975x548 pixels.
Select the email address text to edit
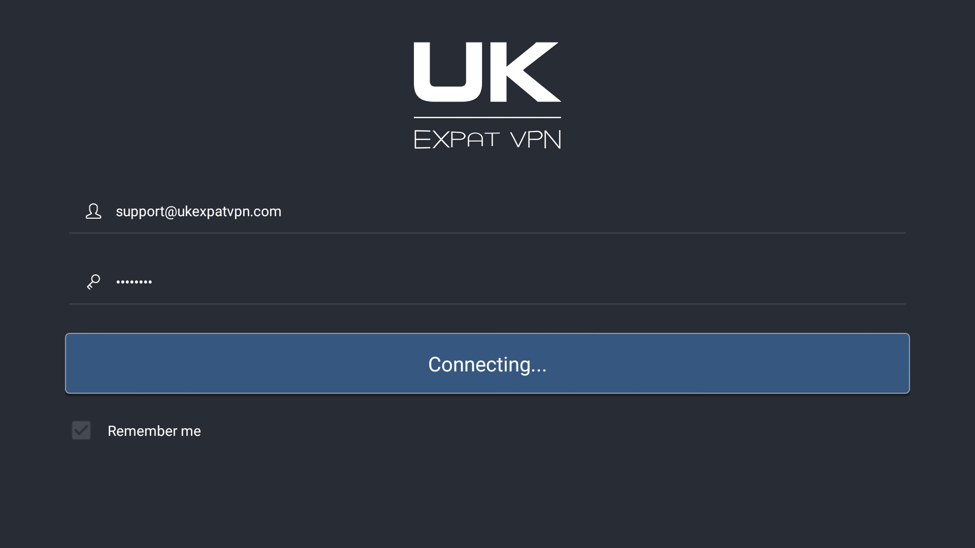199,212
